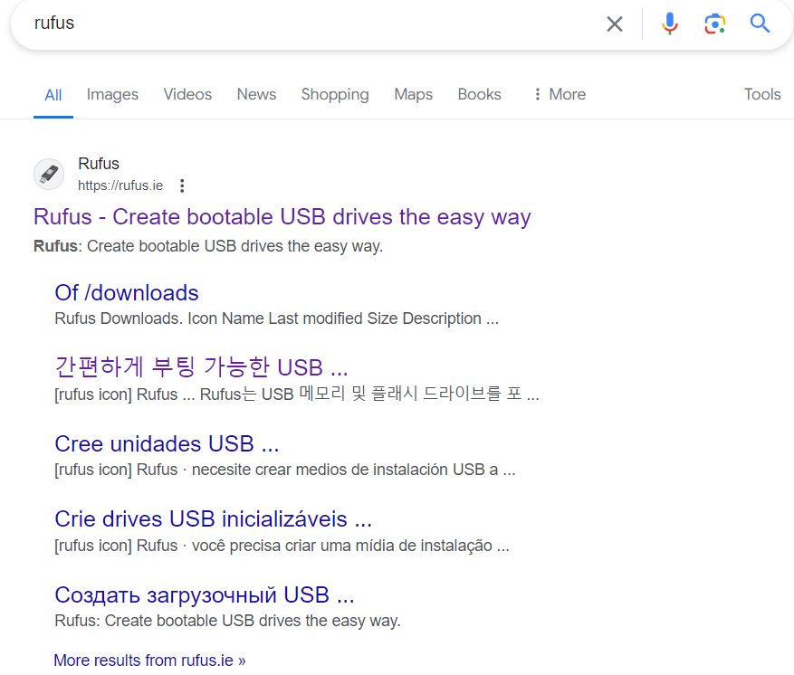
Task: Switch to the Videos tab
Action: click(x=187, y=94)
